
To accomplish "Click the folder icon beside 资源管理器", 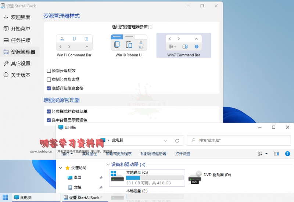I will [6, 52].
